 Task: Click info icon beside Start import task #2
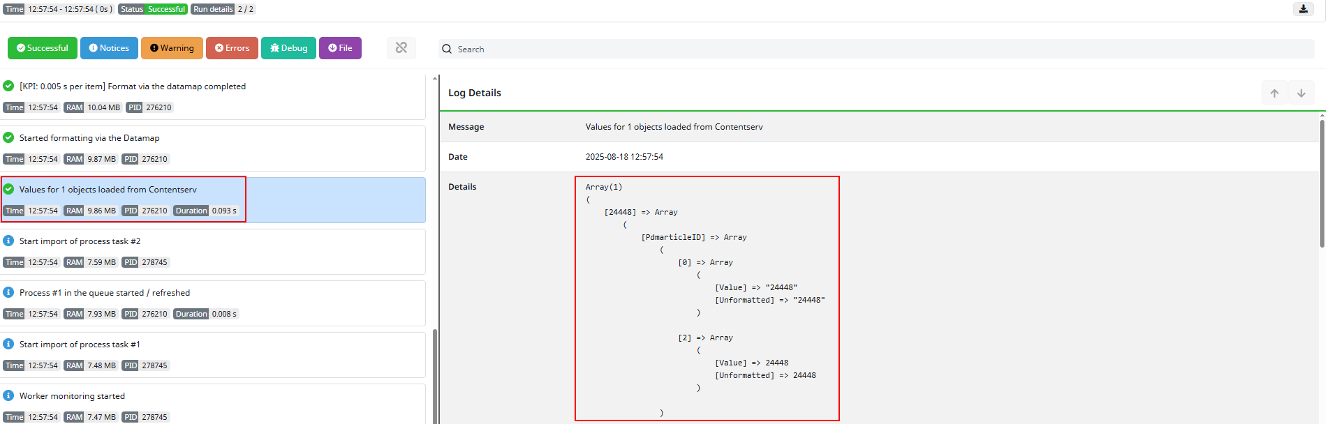tap(8, 241)
